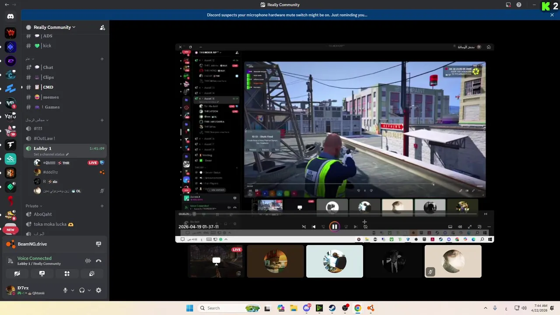The image size is (560, 315).
Task: Create channel in مجالس الرجال category
Action: 102,120
